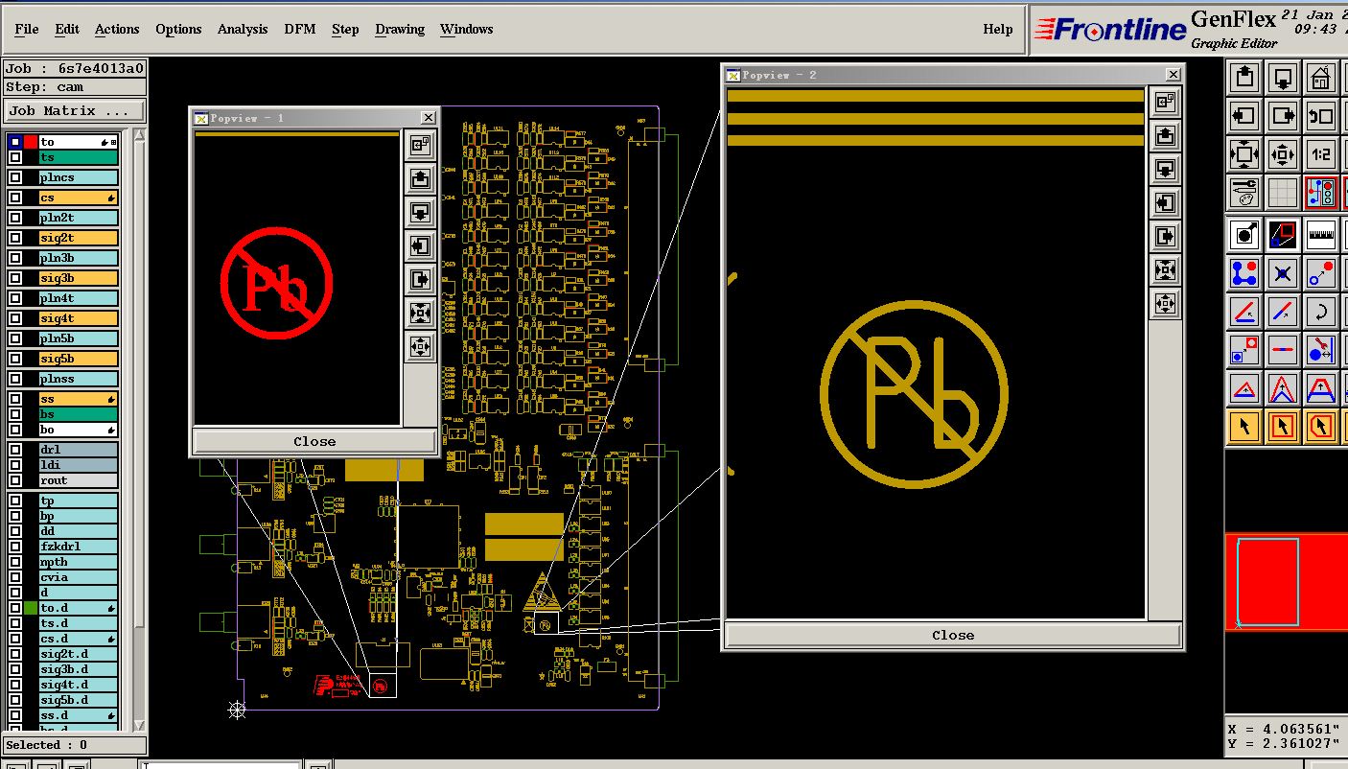Screen dimensions: 1348x769
Task: Select the area zoom tool with red square
Action: pos(1283,233)
